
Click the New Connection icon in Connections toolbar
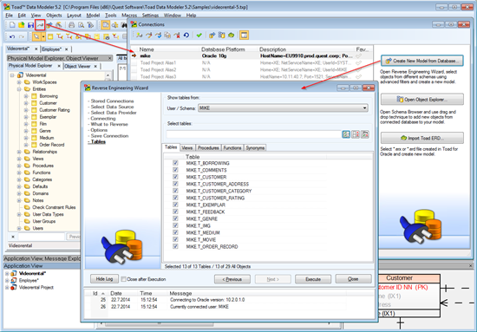[x=140, y=36]
